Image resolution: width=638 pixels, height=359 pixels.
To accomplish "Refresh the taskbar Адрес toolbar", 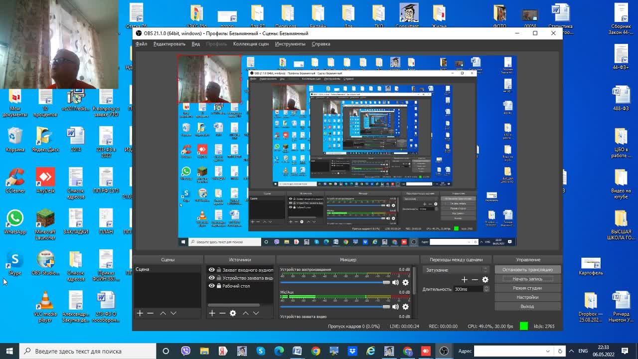I will 560,351.
